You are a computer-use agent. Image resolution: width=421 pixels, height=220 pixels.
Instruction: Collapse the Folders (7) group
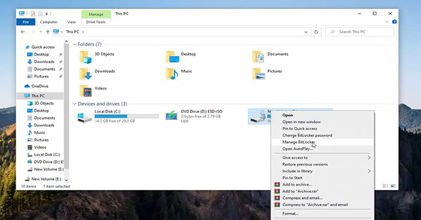tap(75, 44)
